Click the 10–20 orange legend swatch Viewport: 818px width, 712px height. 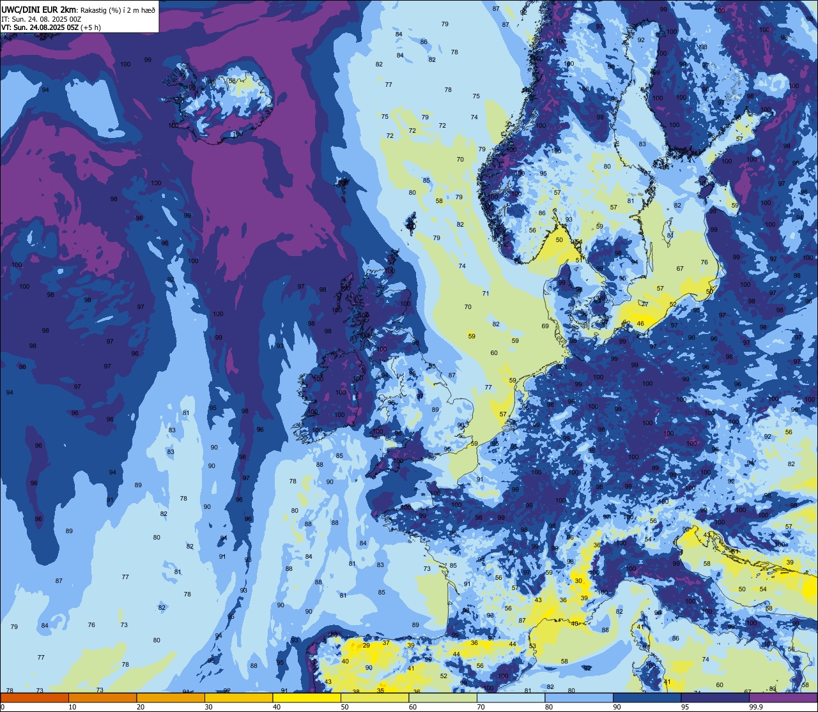[x=102, y=698]
